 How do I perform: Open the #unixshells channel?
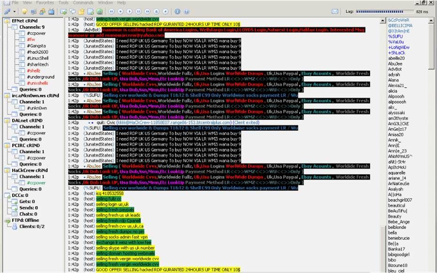click(x=37, y=83)
